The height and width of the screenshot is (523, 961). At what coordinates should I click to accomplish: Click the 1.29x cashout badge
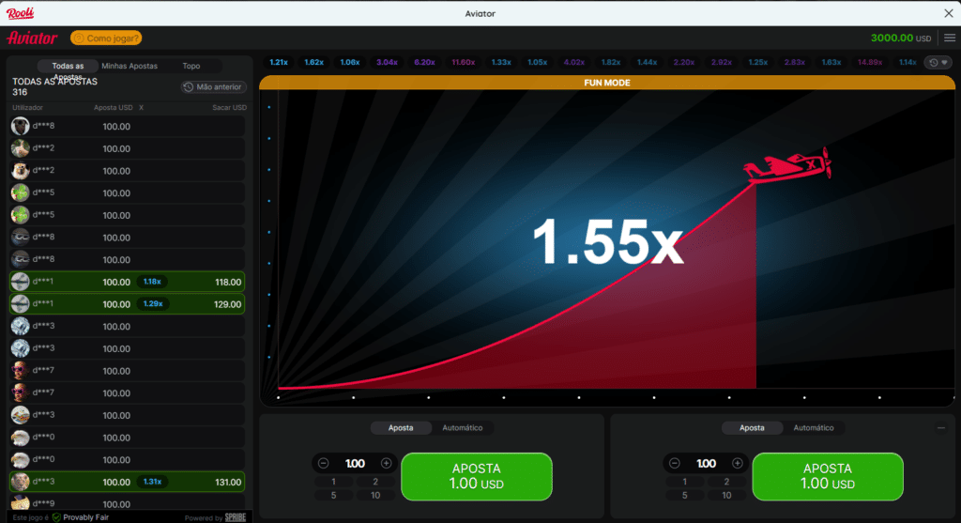coord(153,304)
